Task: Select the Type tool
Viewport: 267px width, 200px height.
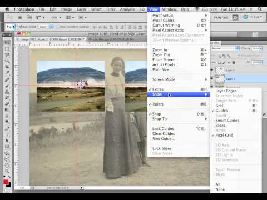Action: point(7,134)
